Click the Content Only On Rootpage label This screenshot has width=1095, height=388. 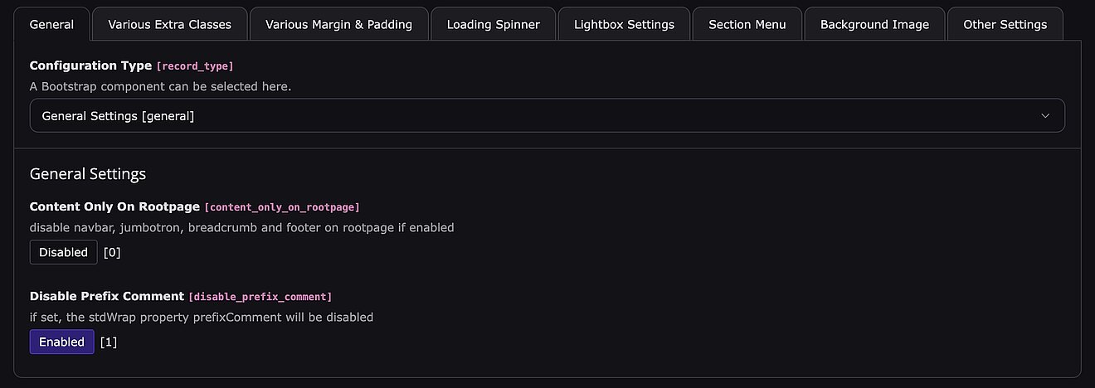pos(114,206)
